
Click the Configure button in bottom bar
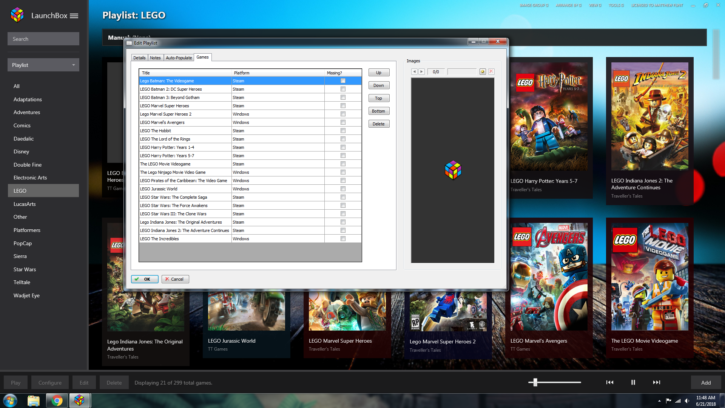coord(50,383)
